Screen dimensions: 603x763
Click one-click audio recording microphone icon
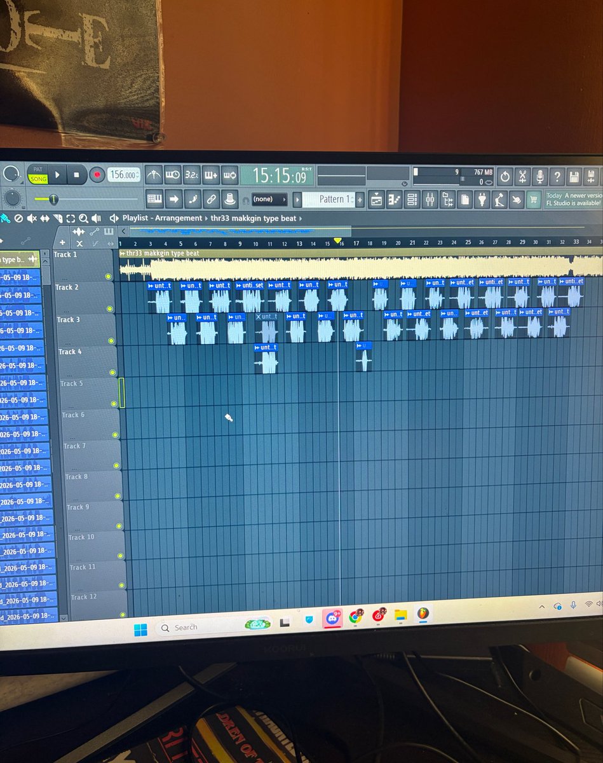(x=540, y=176)
